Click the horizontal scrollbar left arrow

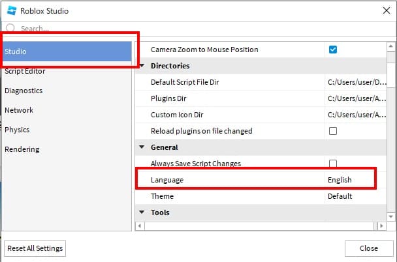tap(140, 226)
